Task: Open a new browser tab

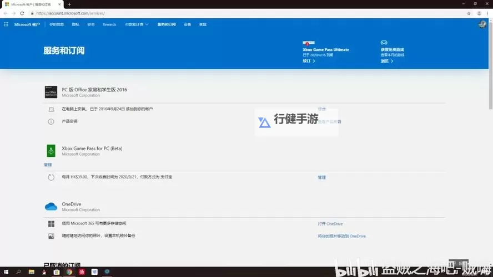Action: pyautogui.click(x=69, y=4)
